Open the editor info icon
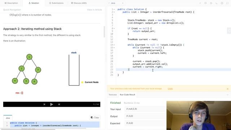The height and width of the screenshot is (130, 231). [x=200, y=3]
